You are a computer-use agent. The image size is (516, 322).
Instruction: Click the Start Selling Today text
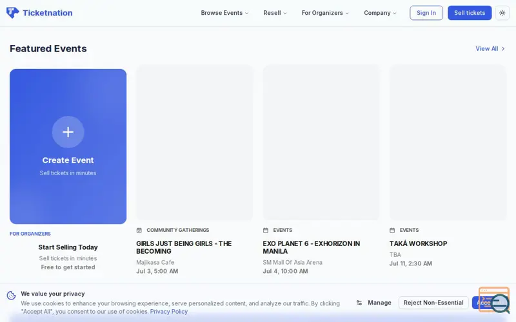(x=68, y=247)
